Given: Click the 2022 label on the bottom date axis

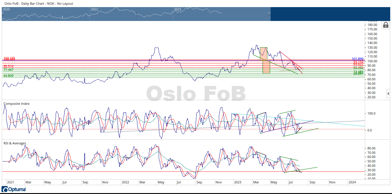Looking at the screenshot, I should [x=125, y=182].
